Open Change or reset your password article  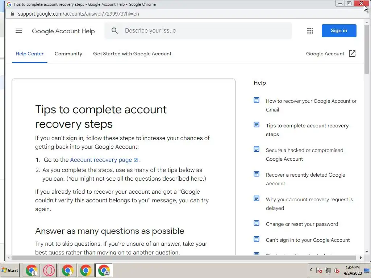click(x=302, y=224)
